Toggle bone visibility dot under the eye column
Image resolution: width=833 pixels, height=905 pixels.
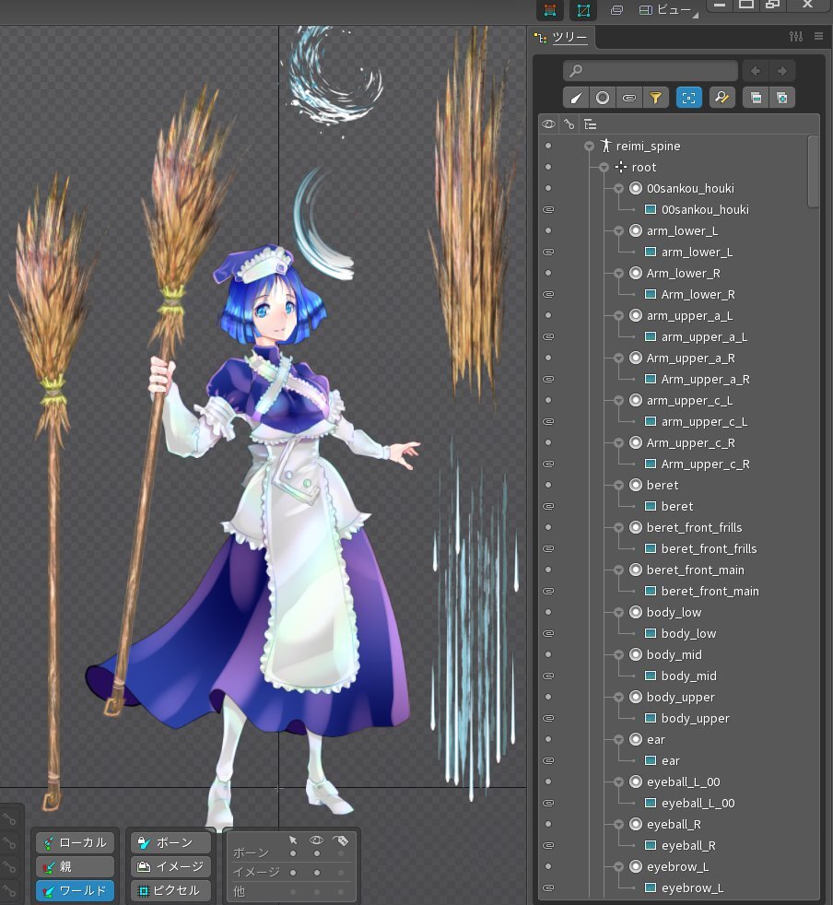click(x=316, y=853)
